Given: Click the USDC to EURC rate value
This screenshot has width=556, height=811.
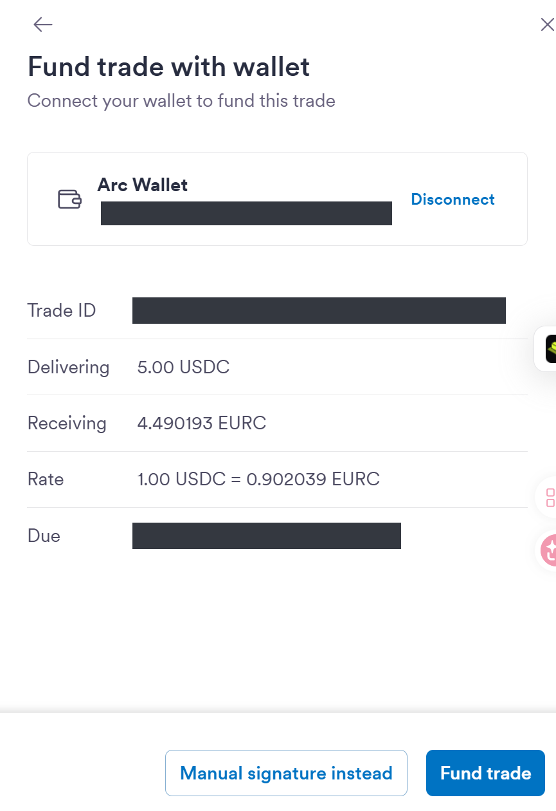Looking at the screenshot, I should pyautogui.click(x=258, y=479).
